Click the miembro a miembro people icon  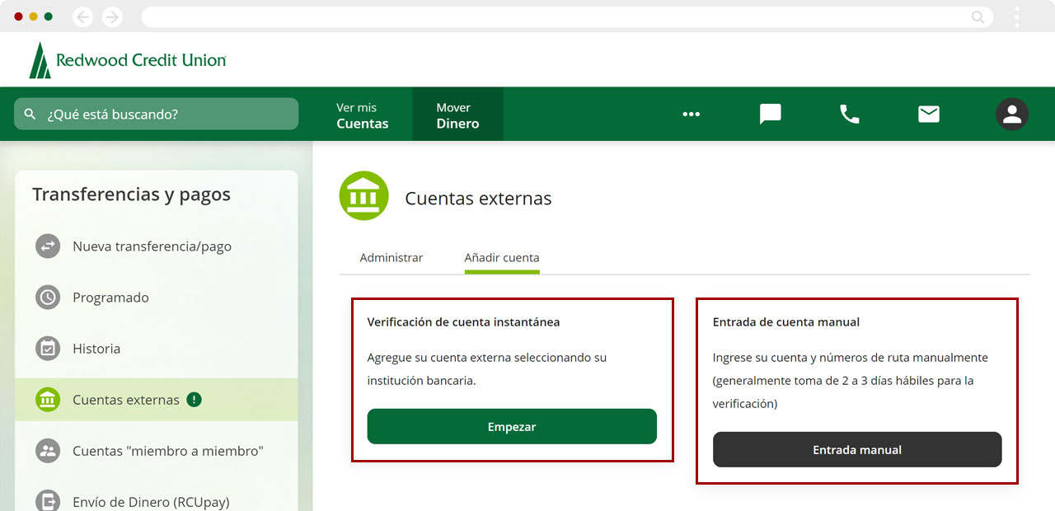coord(48,451)
